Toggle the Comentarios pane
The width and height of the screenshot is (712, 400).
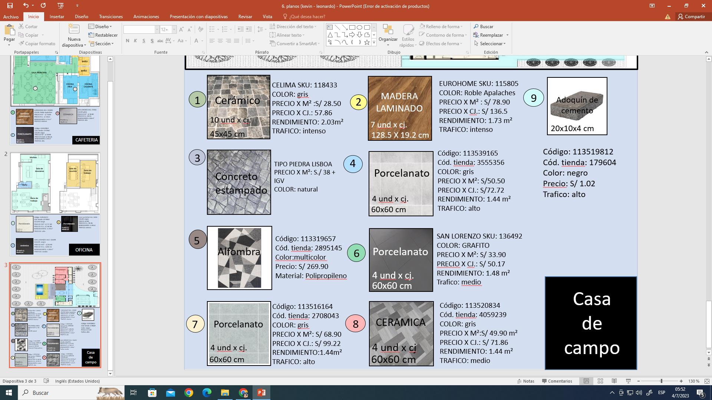557,381
